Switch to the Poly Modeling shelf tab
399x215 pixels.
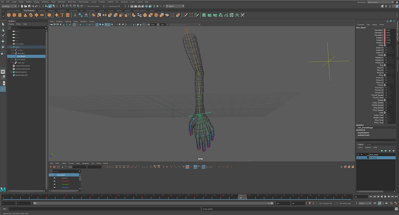[29, 11]
